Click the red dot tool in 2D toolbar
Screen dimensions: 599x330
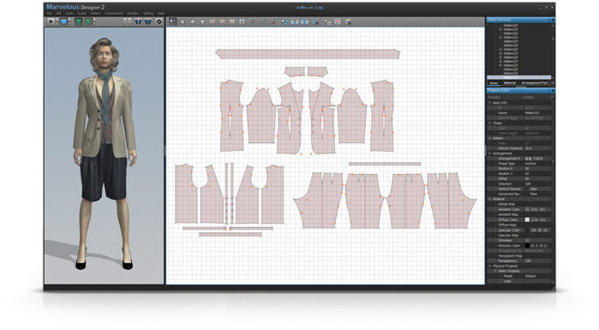273,22
